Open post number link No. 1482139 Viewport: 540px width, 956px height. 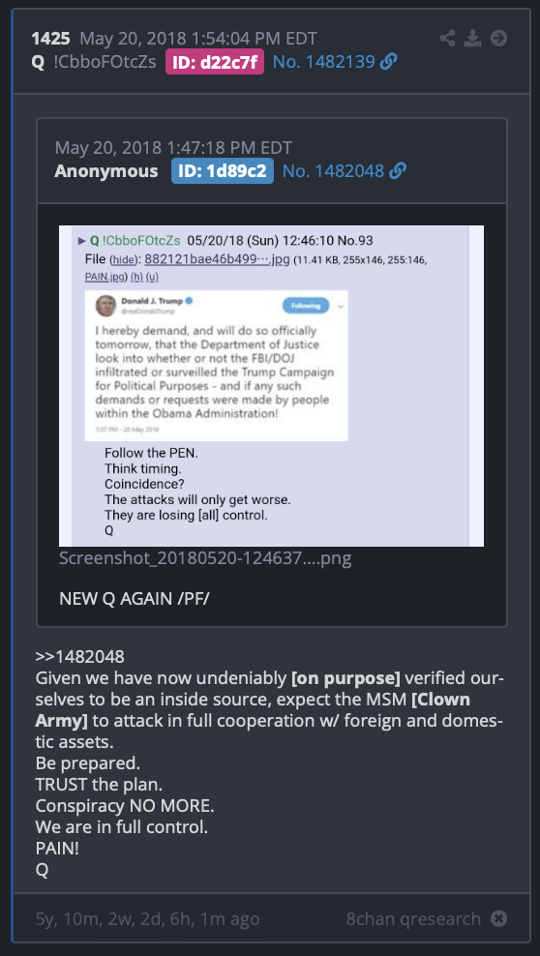pos(323,62)
